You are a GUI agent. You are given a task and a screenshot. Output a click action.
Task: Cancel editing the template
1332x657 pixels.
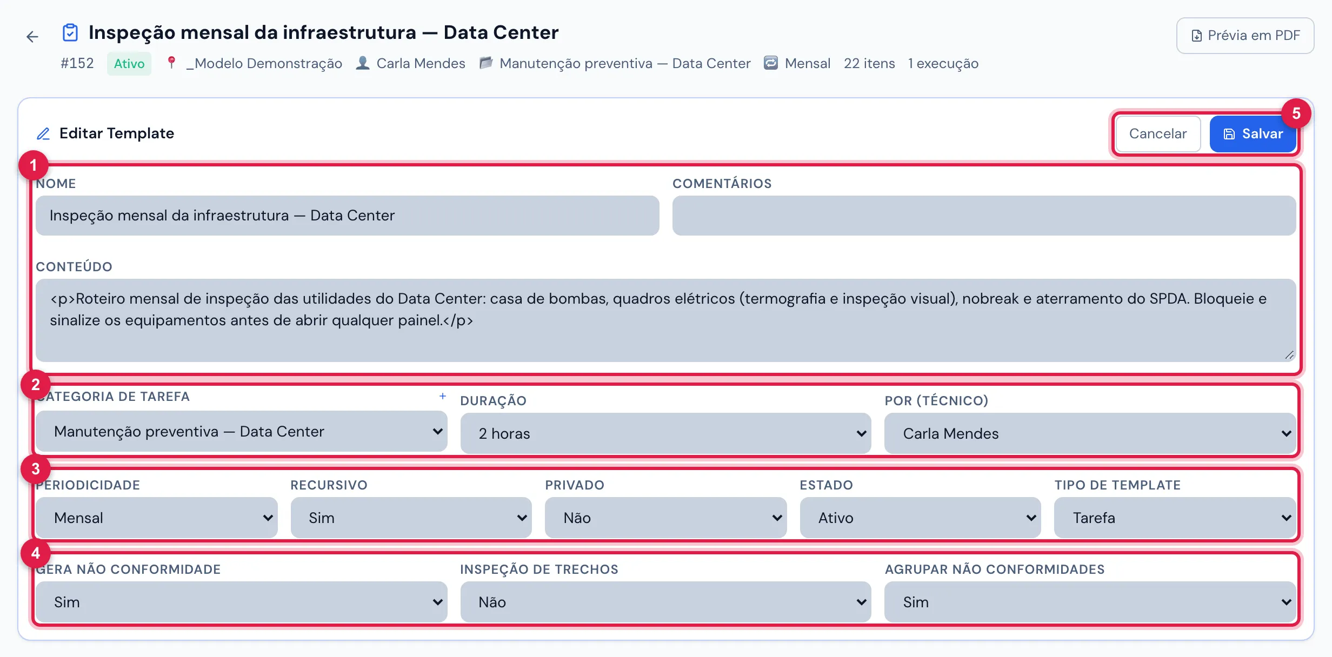1158,133
